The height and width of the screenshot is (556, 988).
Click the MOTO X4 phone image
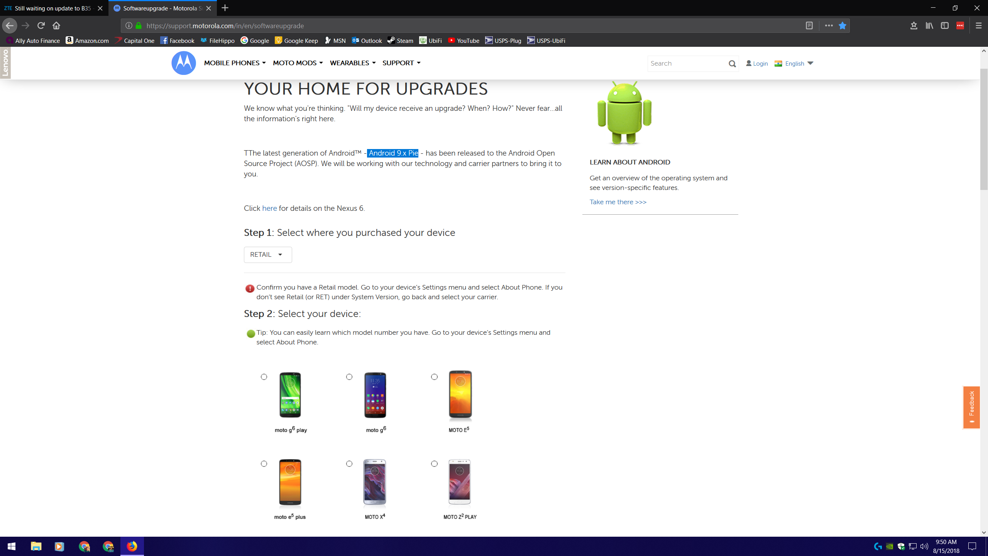click(375, 482)
